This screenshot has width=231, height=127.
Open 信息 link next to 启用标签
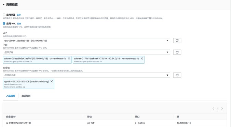(18, 15)
